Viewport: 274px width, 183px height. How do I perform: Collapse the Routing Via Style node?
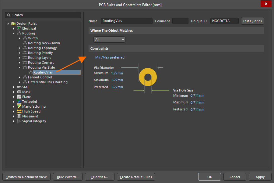19,67
